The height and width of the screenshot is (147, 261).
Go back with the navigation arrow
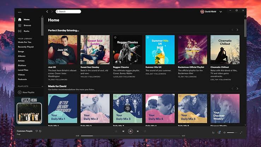click(x=47, y=12)
